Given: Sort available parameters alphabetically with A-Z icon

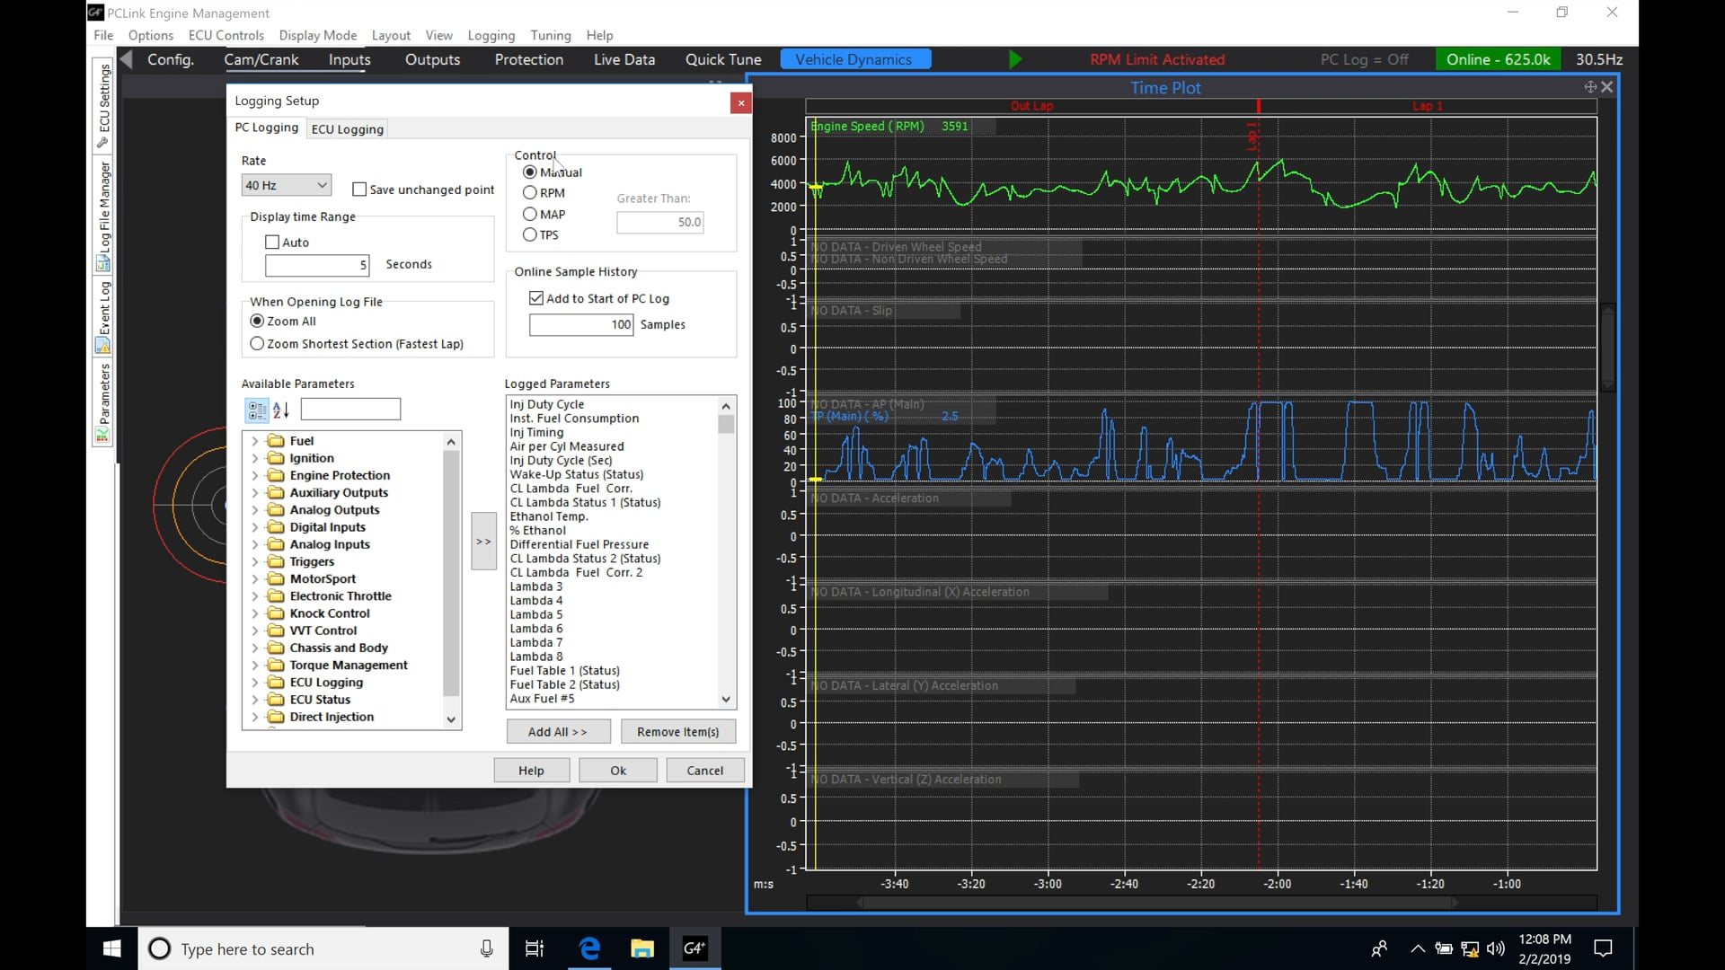Looking at the screenshot, I should (x=281, y=410).
